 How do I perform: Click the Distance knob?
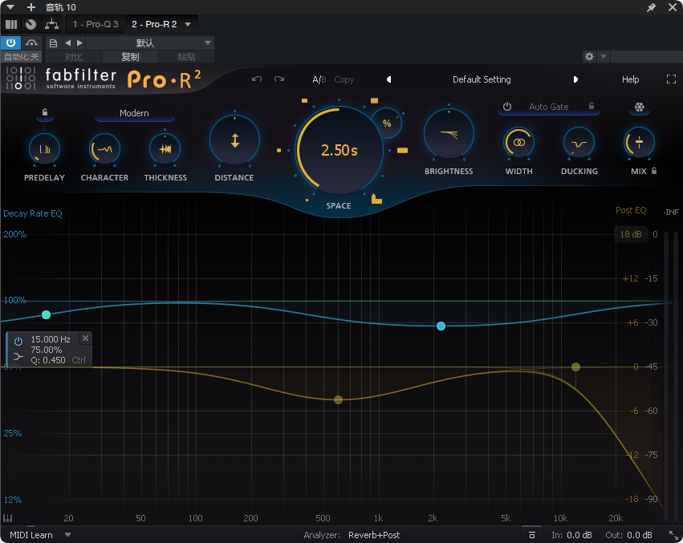tap(235, 140)
